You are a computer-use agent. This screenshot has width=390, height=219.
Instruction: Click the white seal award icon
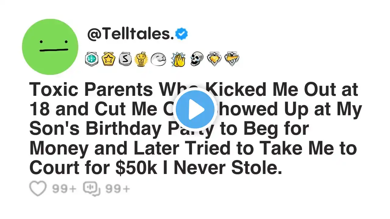pyautogui.click(x=159, y=59)
